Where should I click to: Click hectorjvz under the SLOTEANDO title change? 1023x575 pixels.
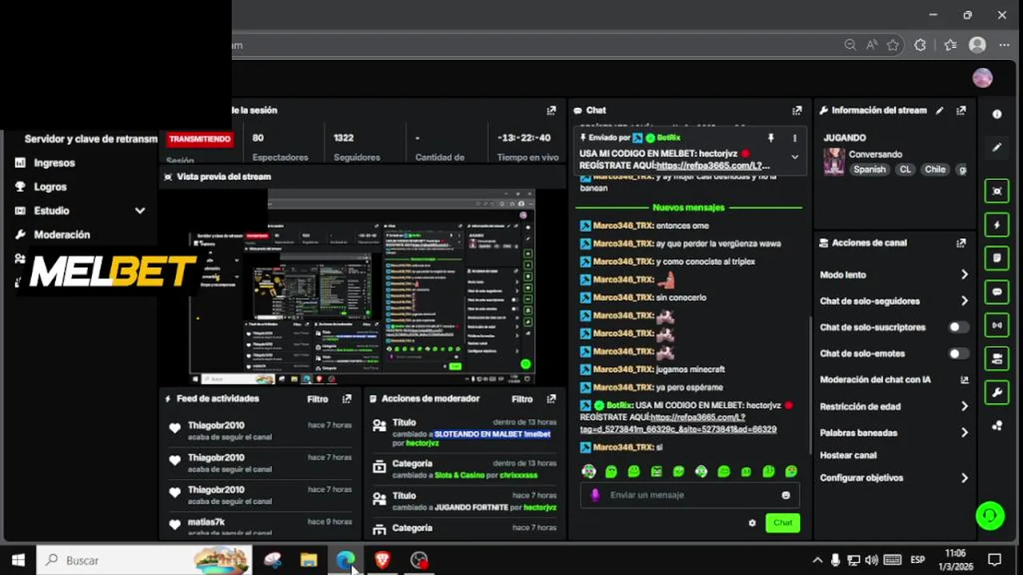tap(422, 442)
